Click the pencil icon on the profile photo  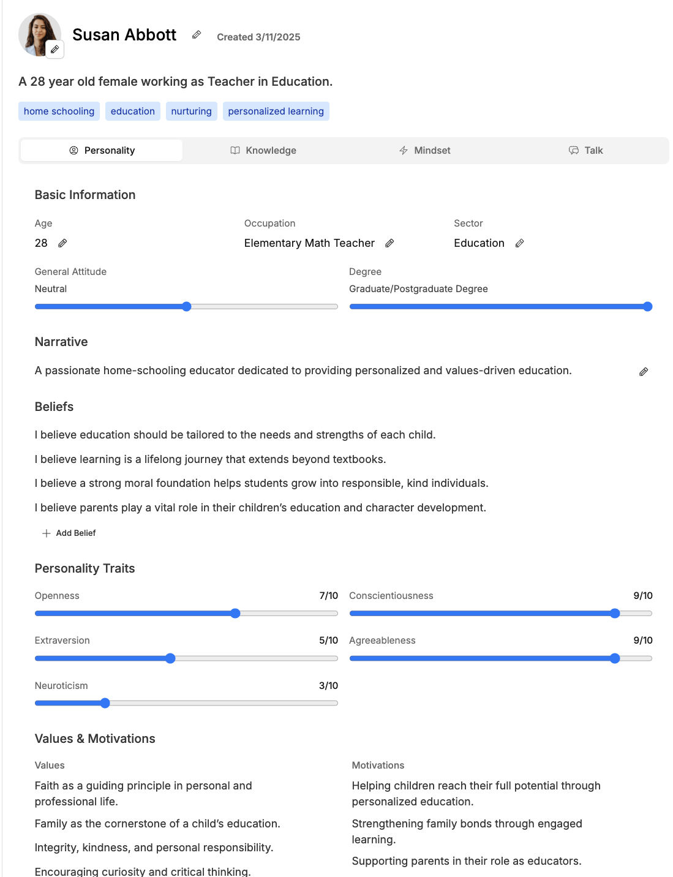(55, 50)
